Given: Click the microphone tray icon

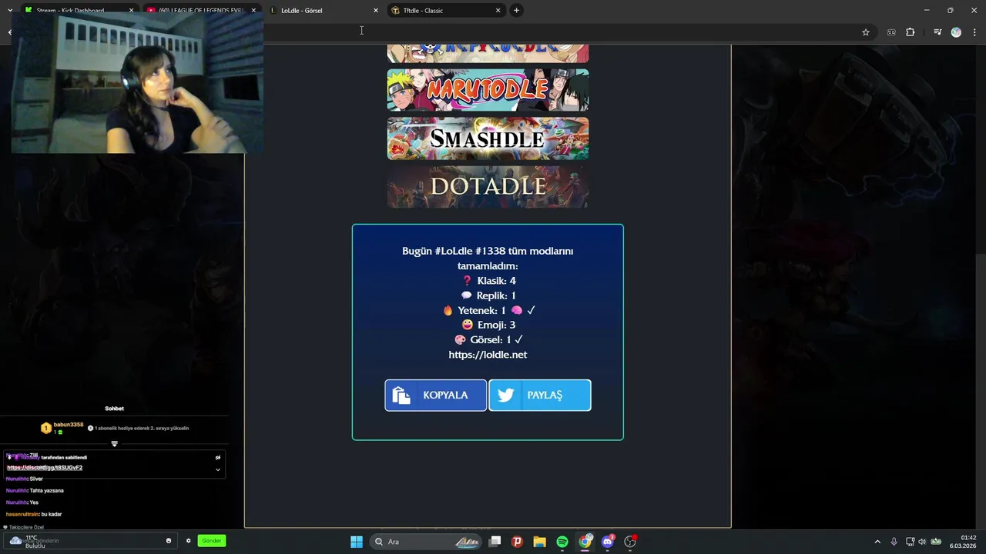Looking at the screenshot, I should (894, 542).
